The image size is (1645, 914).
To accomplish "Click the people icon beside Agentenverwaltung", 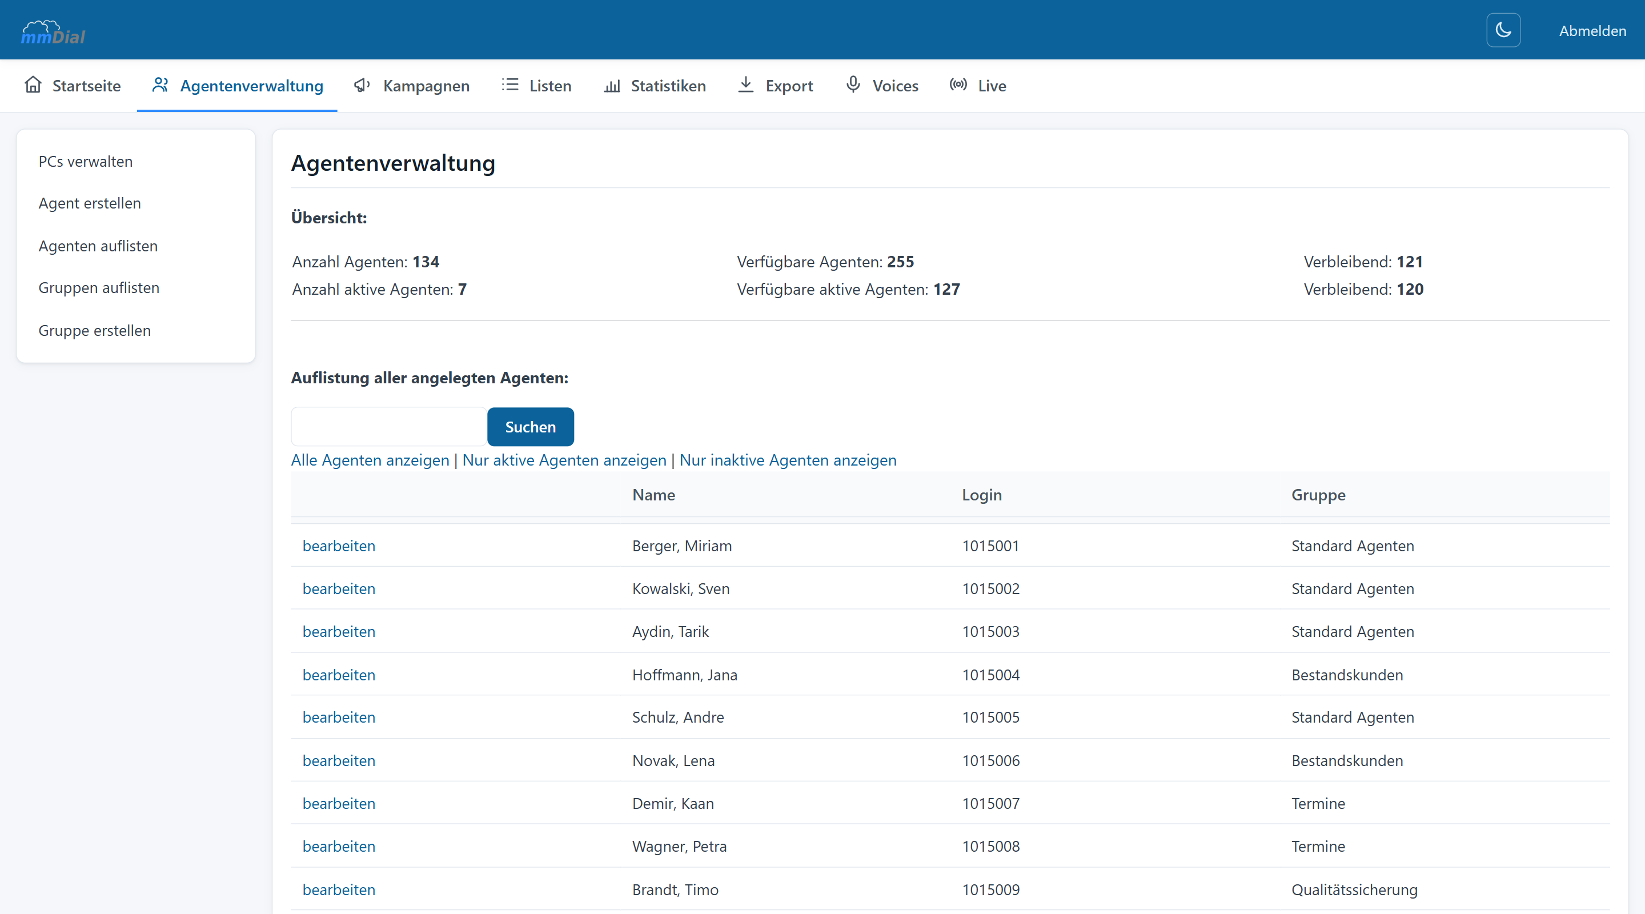I will point(161,85).
